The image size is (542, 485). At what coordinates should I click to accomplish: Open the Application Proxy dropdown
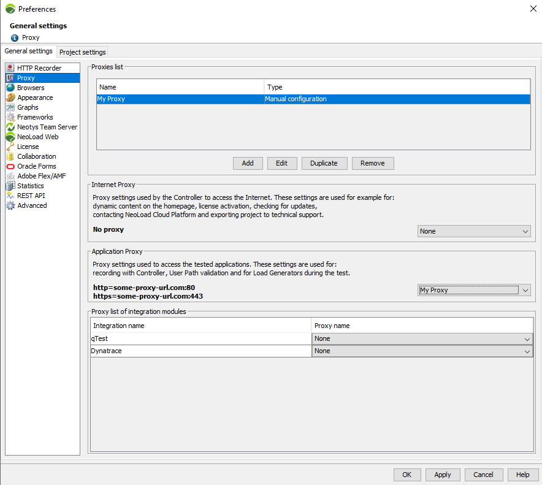tap(473, 290)
